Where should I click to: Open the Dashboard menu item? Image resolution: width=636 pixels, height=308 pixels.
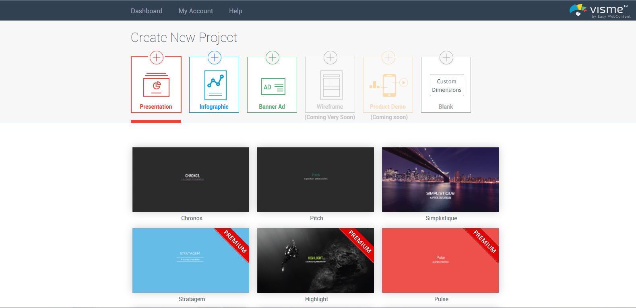[147, 11]
